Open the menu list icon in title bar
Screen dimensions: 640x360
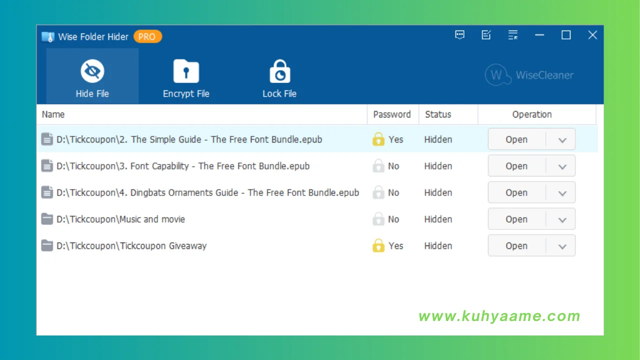click(513, 35)
